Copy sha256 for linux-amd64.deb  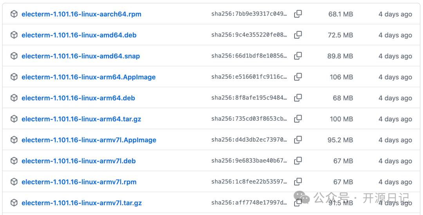point(298,35)
